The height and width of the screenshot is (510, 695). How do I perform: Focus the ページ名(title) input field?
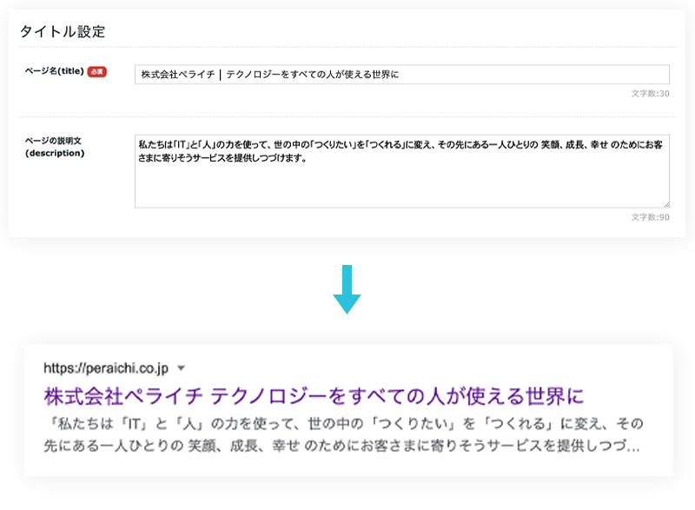[401, 75]
